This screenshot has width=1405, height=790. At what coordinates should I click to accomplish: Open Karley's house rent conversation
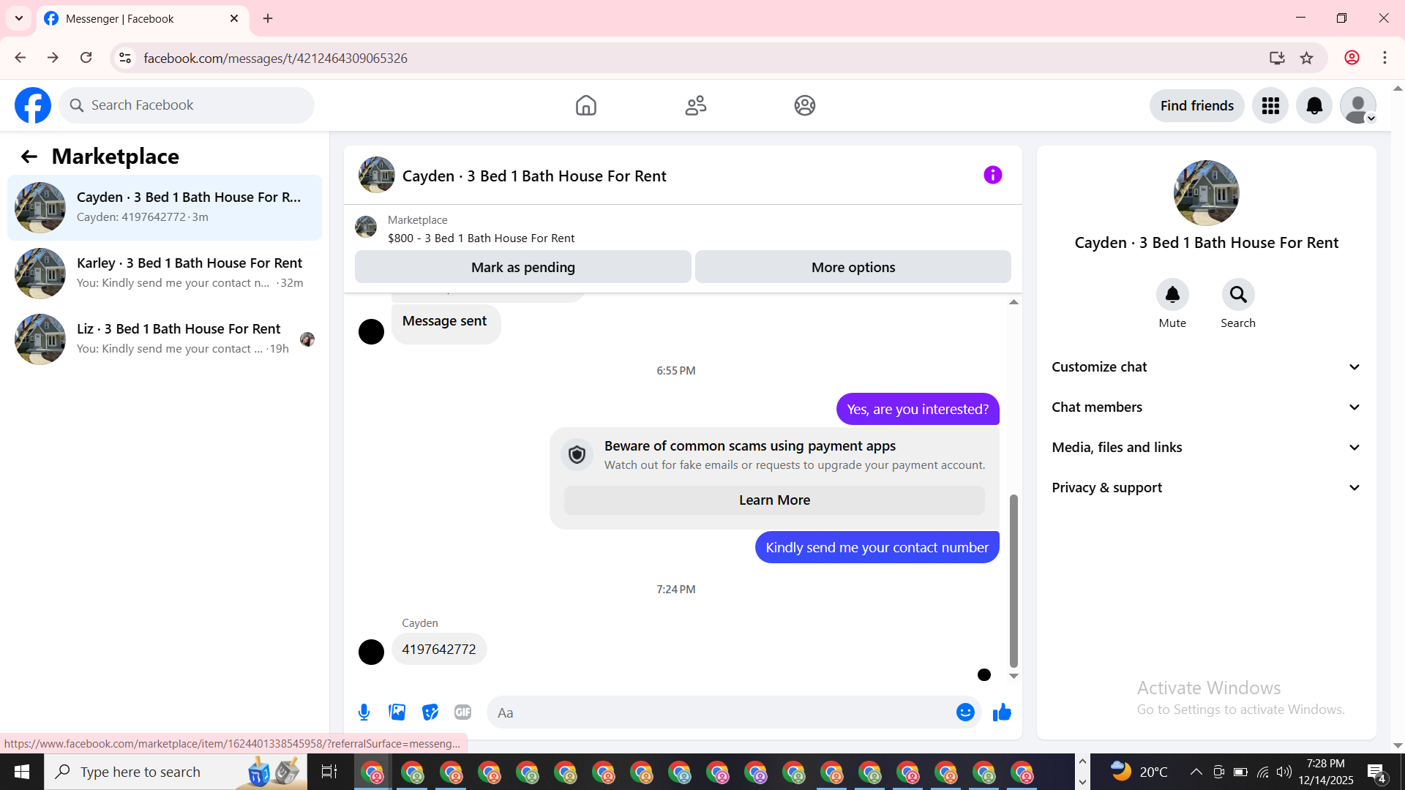(165, 273)
